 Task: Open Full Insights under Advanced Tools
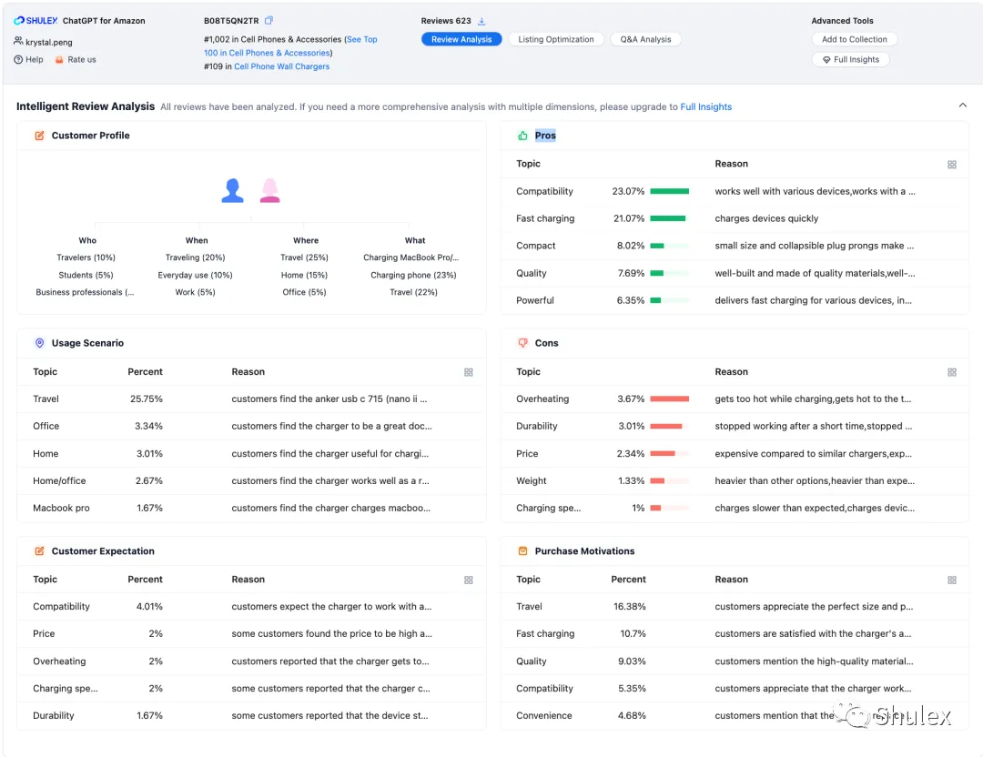coord(851,59)
